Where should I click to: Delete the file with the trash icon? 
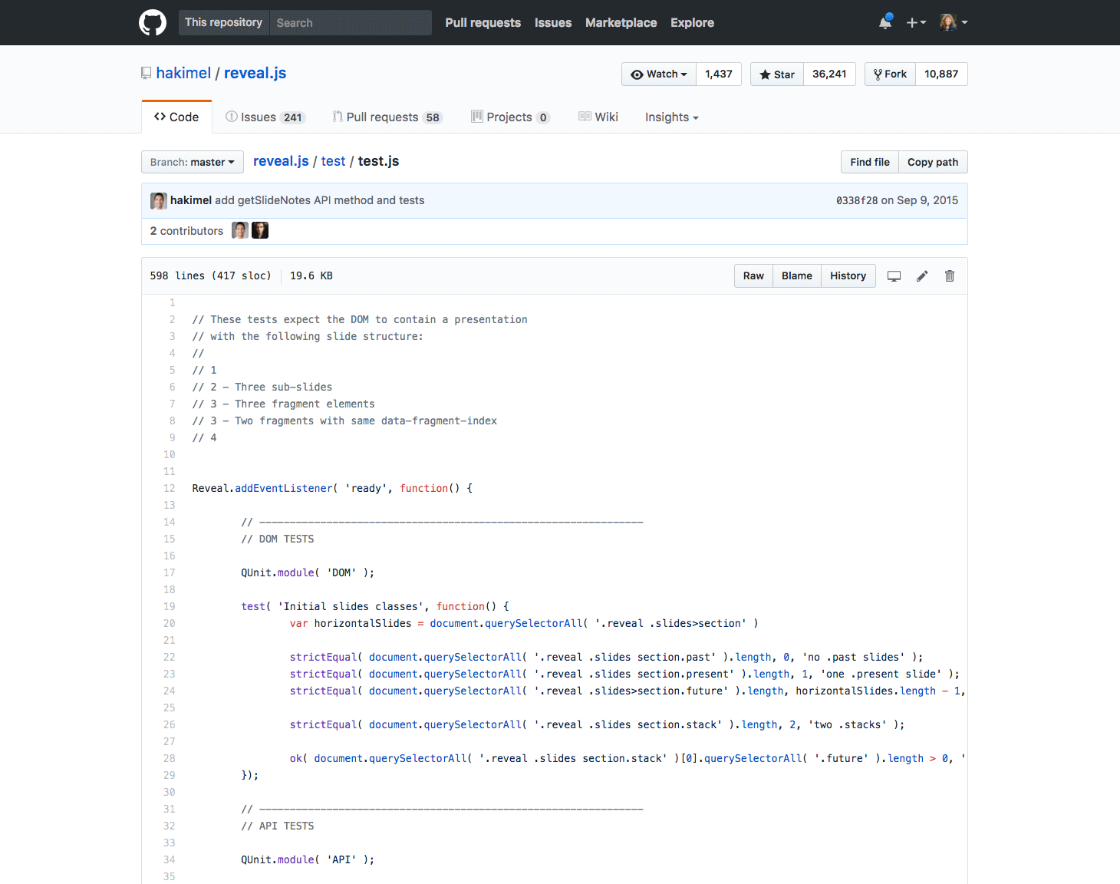[949, 275]
